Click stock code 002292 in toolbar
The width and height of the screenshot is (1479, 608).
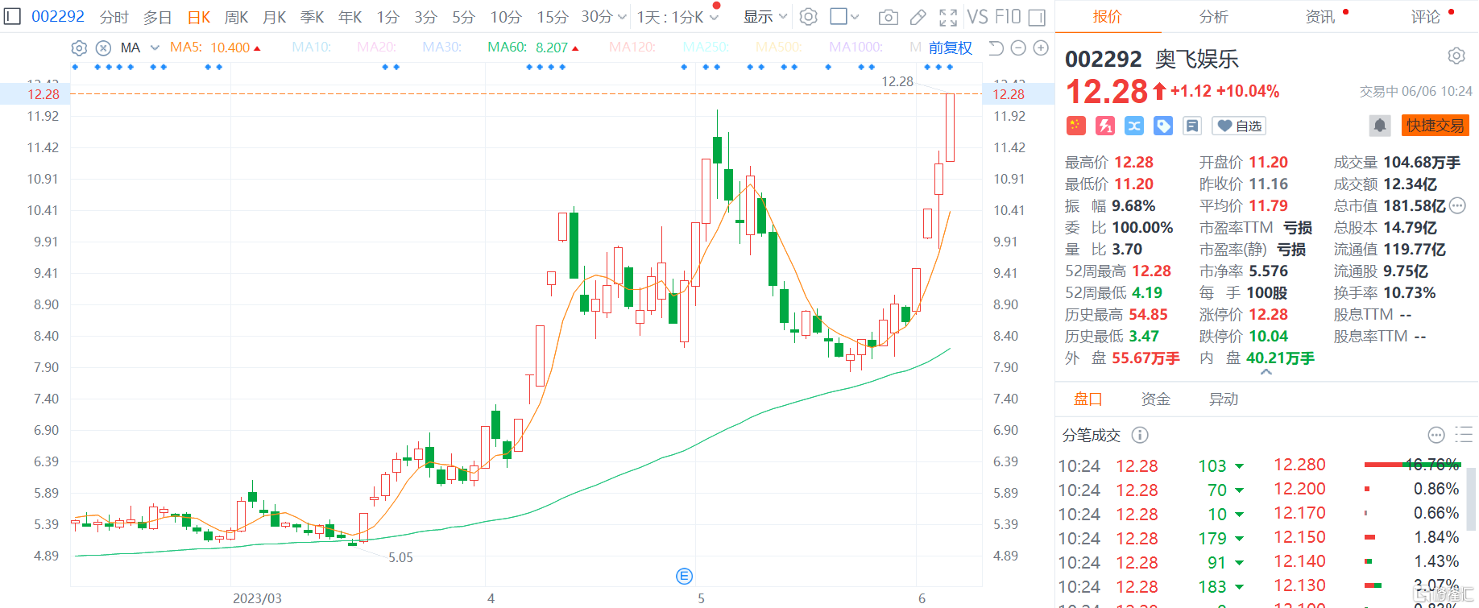[x=58, y=16]
